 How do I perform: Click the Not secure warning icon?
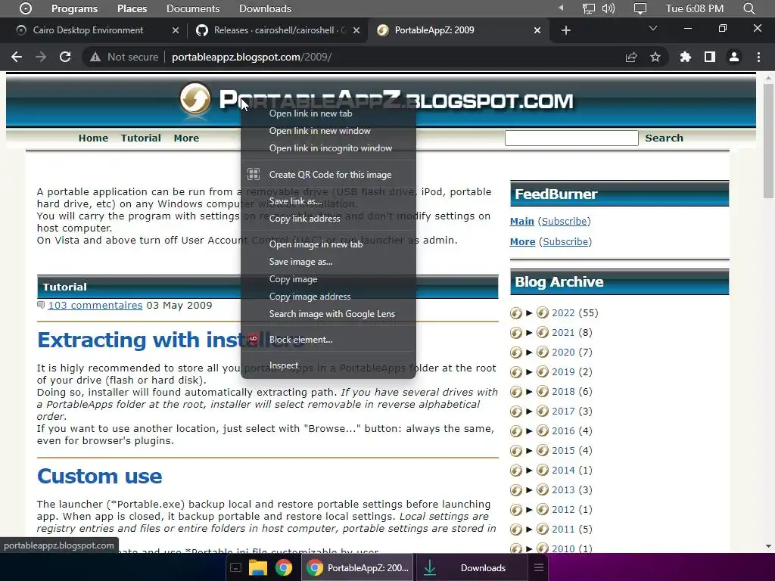pyautogui.click(x=95, y=57)
